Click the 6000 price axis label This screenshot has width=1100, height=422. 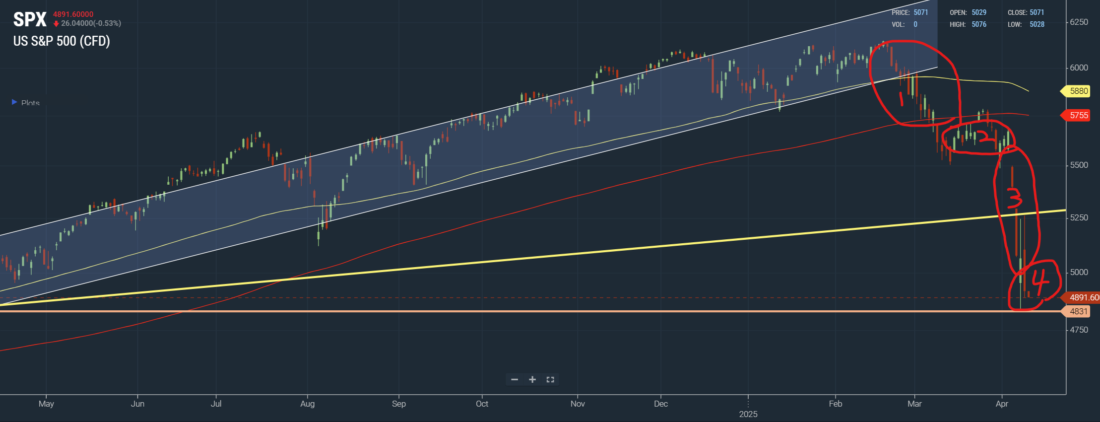1079,68
